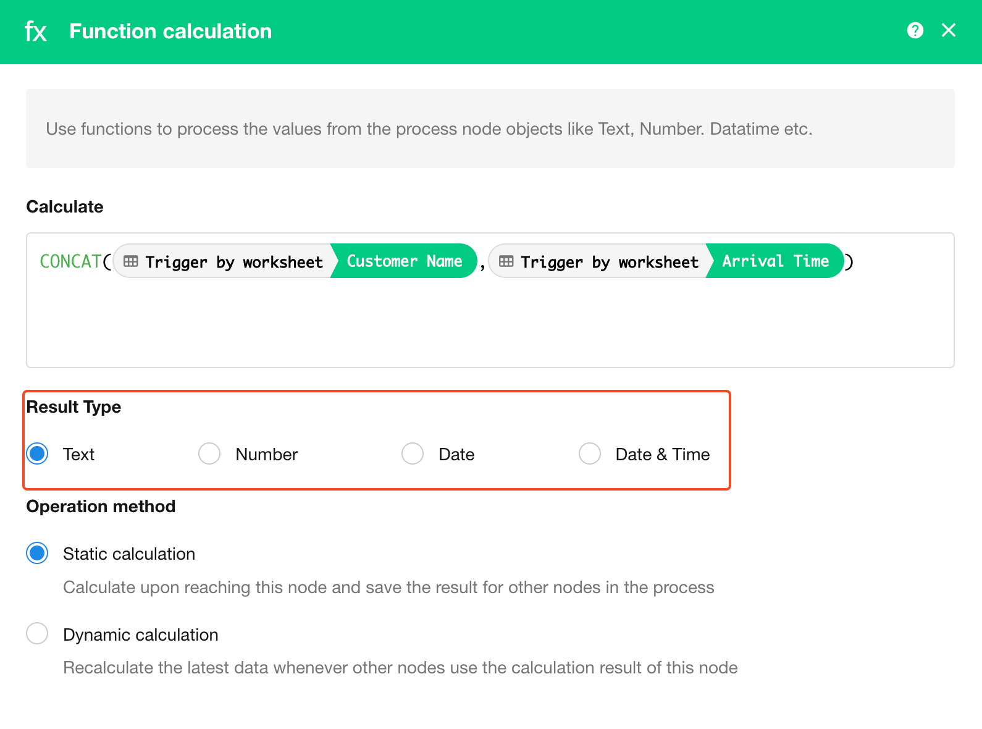This screenshot has height=729, width=982.
Task: Click first Trigger by worksheet node label
Action: coord(234,262)
